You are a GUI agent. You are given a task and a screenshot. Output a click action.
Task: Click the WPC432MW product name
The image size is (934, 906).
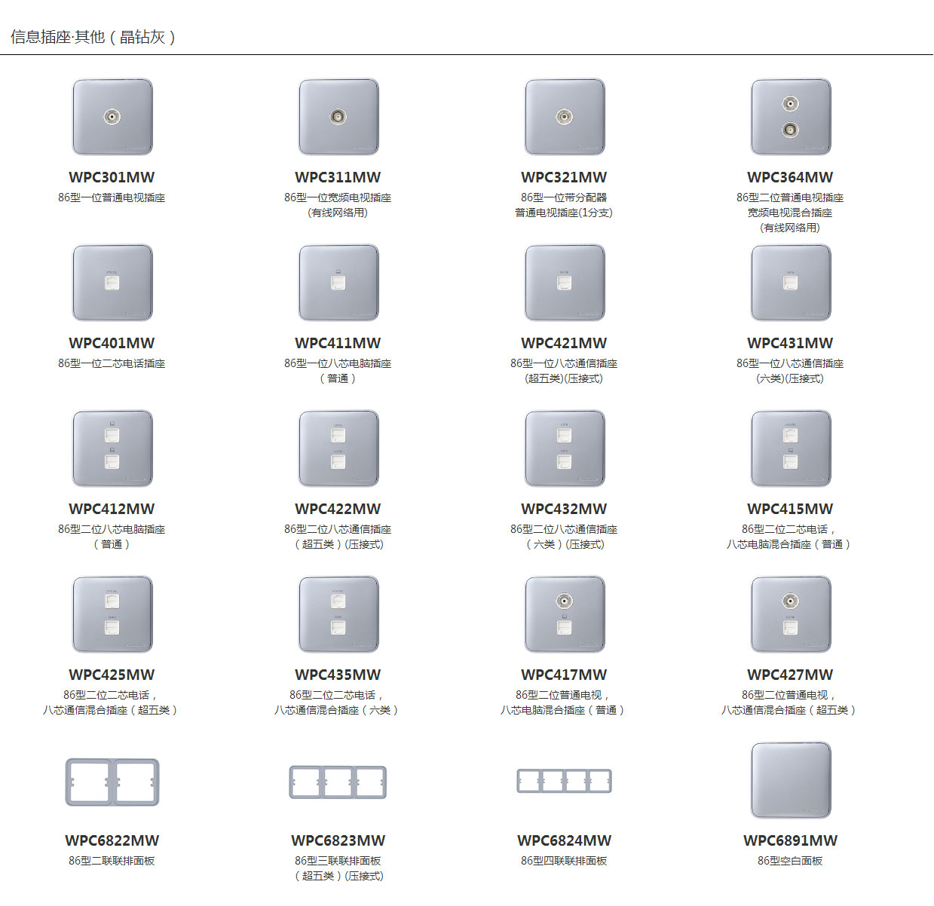[x=564, y=510]
